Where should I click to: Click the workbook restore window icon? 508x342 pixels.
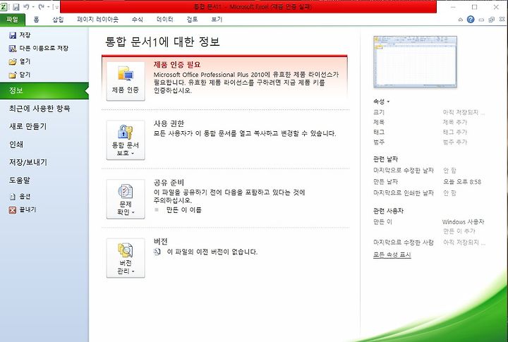tap(492, 20)
